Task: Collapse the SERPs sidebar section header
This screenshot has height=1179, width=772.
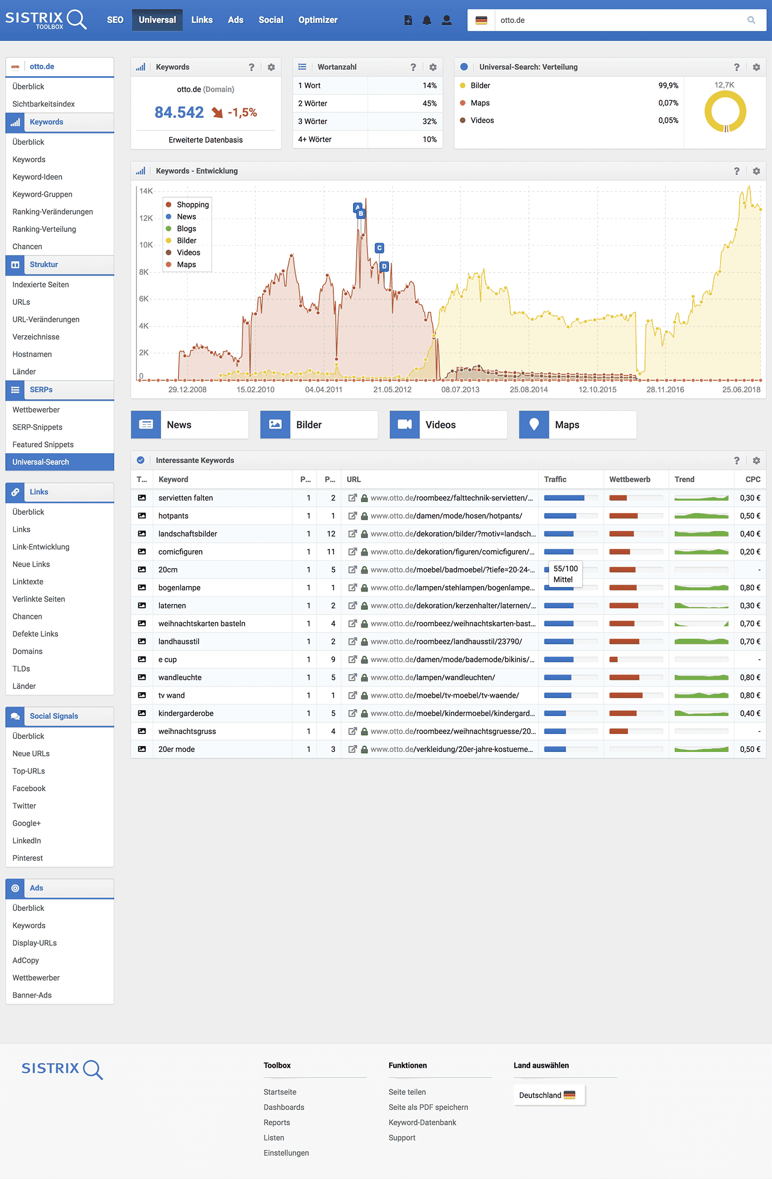Action: (60, 390)
